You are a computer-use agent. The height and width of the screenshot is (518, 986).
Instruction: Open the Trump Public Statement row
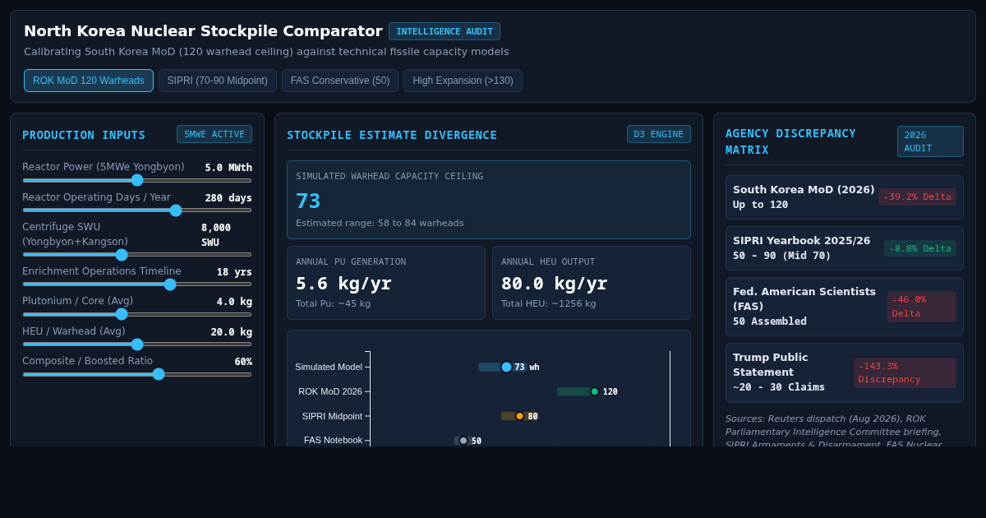(845, 372)
